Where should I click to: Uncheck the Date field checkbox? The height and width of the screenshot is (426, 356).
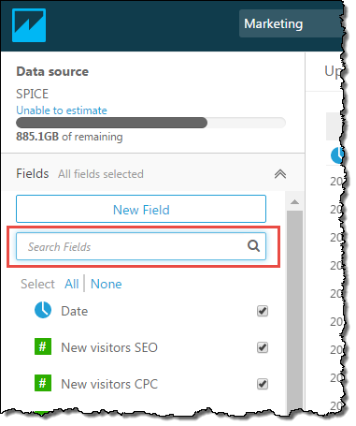coord(263,311)
